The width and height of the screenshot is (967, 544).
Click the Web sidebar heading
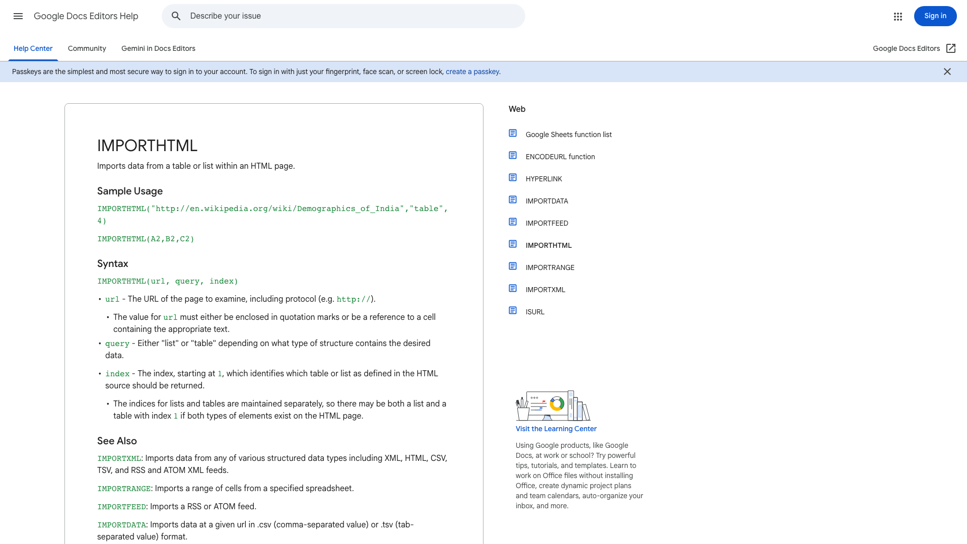pos(517,109)
